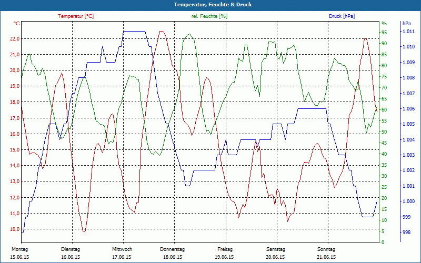Select the red "Temperatur [°C]" legend label
The image size is (421, 263).
point(76,16)
